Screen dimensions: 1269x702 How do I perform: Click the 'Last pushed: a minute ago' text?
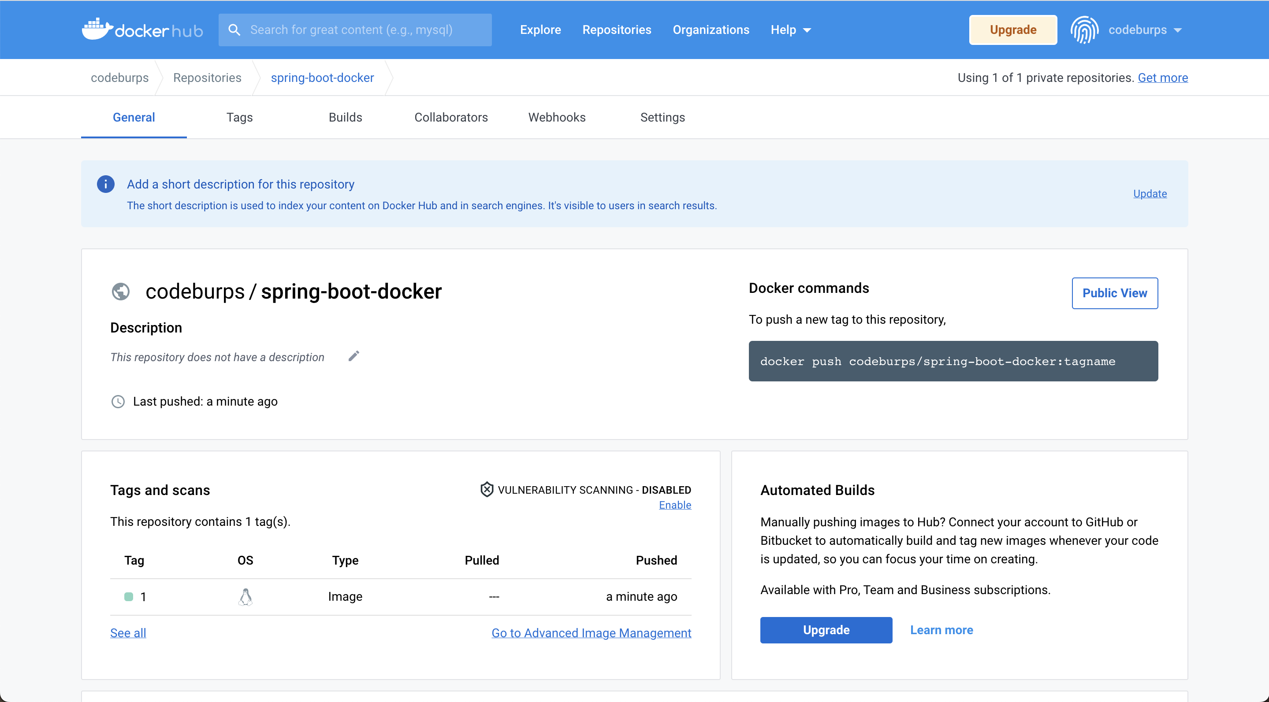205,402
